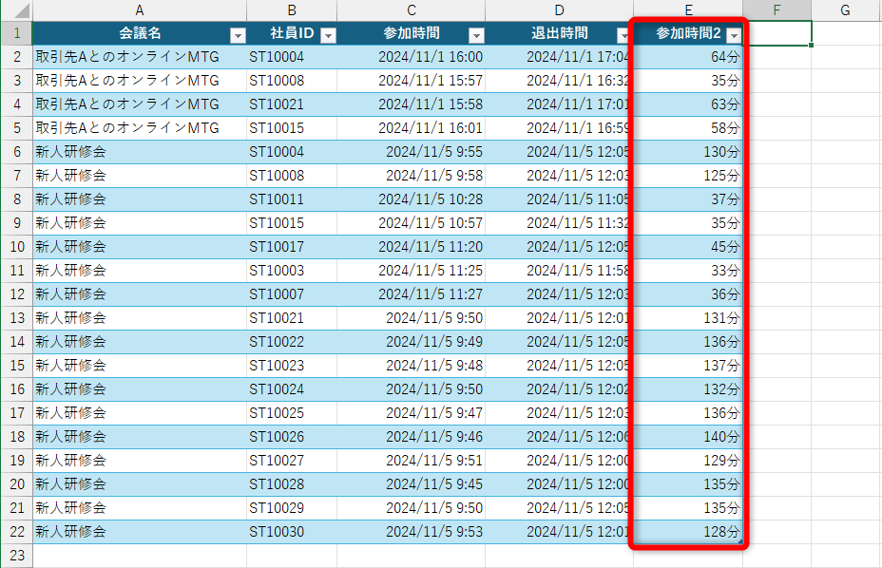Select 新人研修会 cell in row 22
The width and height of the screenshot is (882, 568).
pos(140,532)
